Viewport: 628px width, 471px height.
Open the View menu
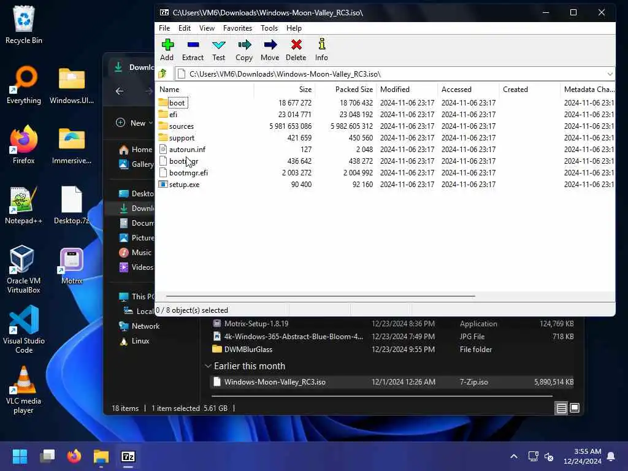pyautogui.click(x=207, y=28)
